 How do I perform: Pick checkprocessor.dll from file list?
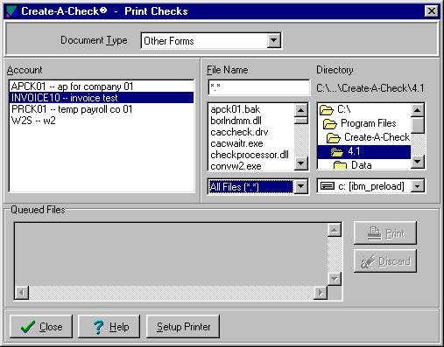250,155
